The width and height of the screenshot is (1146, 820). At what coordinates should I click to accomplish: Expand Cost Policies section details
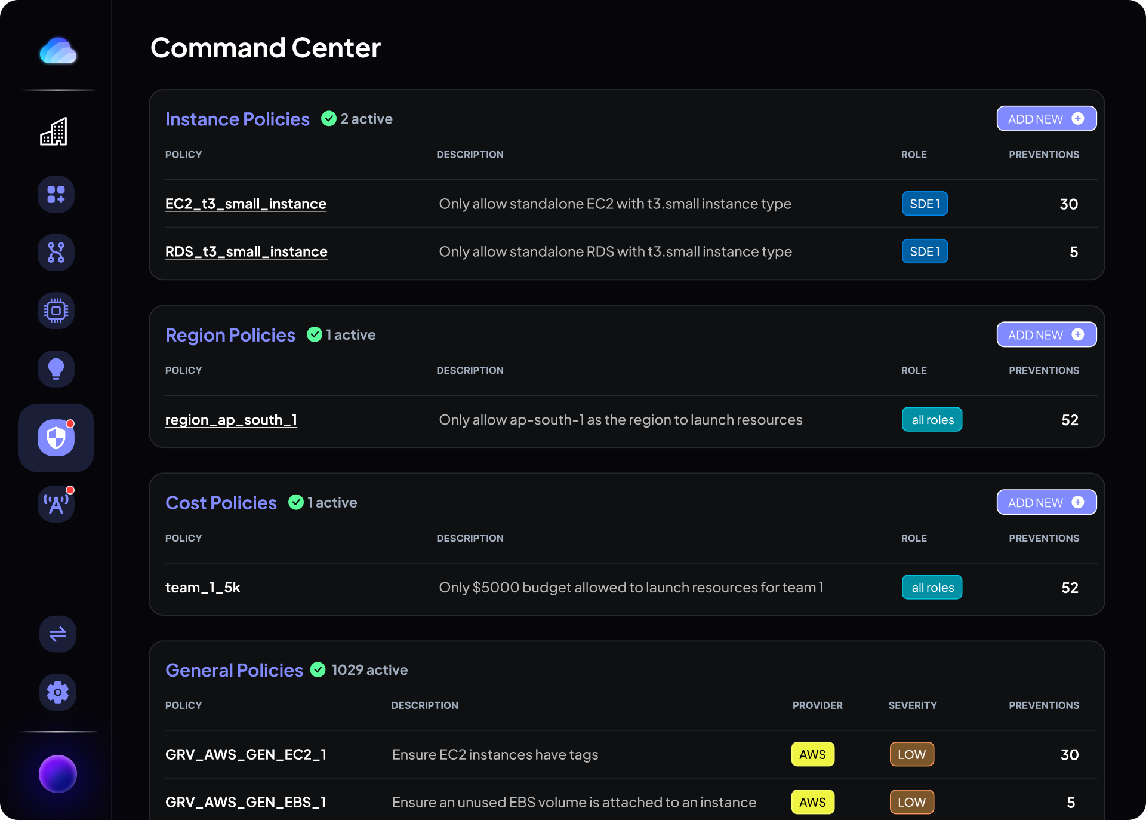pos(221,502)
